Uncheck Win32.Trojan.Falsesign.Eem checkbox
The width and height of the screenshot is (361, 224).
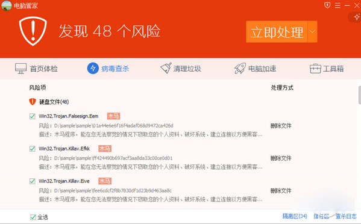pos(32,116)
